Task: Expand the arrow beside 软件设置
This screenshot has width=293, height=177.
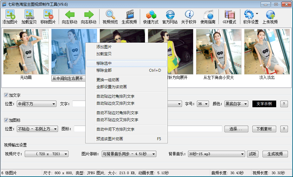Action: point(257,14)
